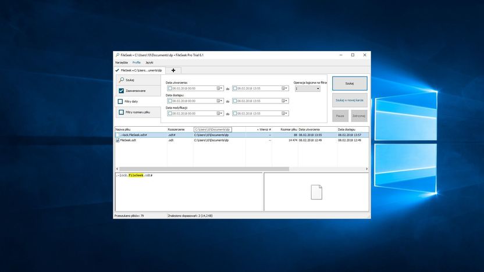Click the Zatrzymaj button
This screenshot has width=484, height=272.
[359, 116]
